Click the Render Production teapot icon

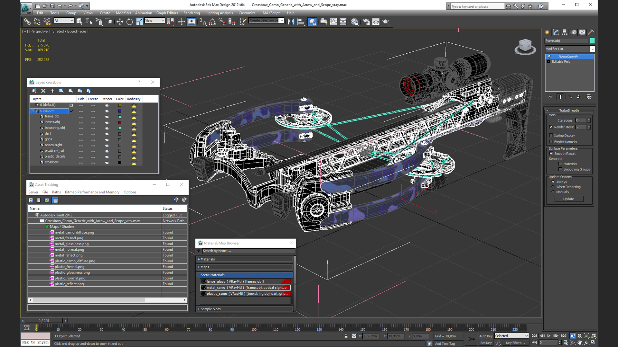coord(386,22)
